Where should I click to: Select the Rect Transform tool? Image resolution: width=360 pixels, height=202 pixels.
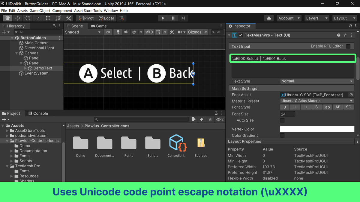(x=48, y=18)
